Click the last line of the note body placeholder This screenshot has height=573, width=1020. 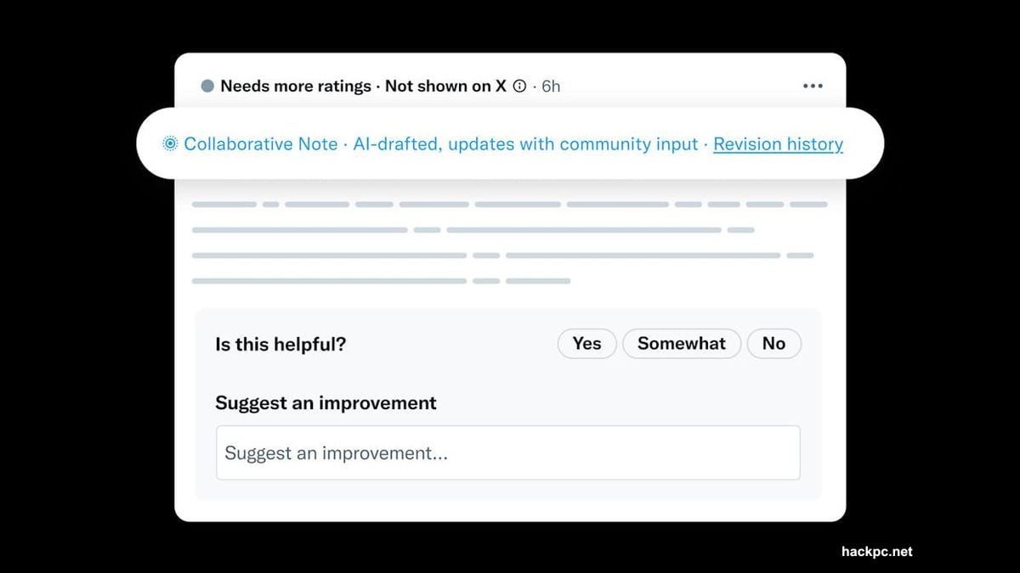click(x=381, y=281)
